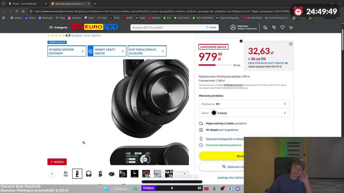Switch to Słuchawki bezprzewodowe tab
The image size is (344, 193).
coord(70,4)
